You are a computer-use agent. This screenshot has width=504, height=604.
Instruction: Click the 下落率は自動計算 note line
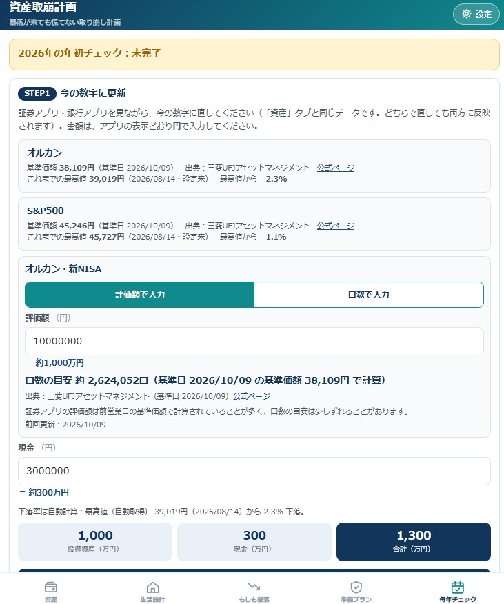click(x=163, y=512)
